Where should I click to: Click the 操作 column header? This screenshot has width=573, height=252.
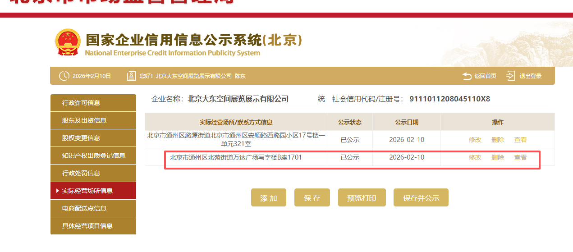point(498,122)
